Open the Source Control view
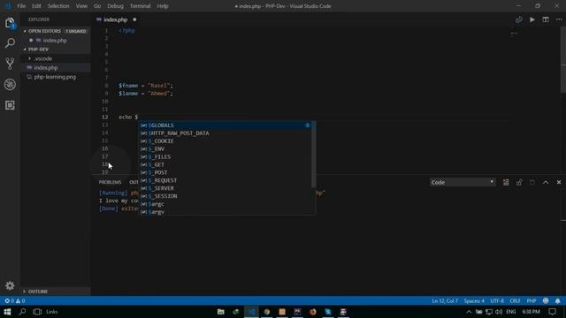566x318 pixels. pos(10,64)
